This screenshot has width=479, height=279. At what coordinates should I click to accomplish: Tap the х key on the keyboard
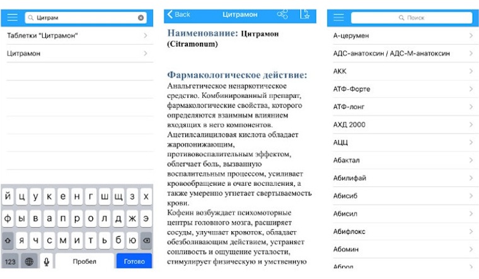click(x=146, y=196)
